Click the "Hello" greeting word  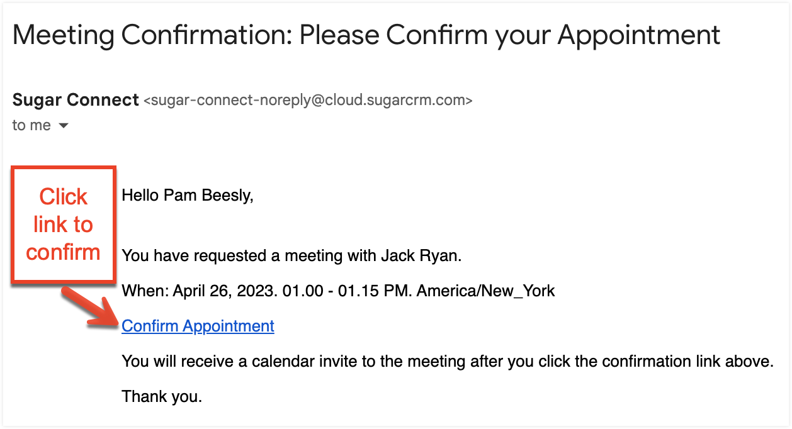click(140, 195)
